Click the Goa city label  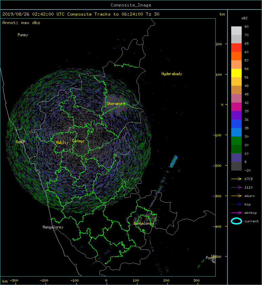(x=19, y=142)
